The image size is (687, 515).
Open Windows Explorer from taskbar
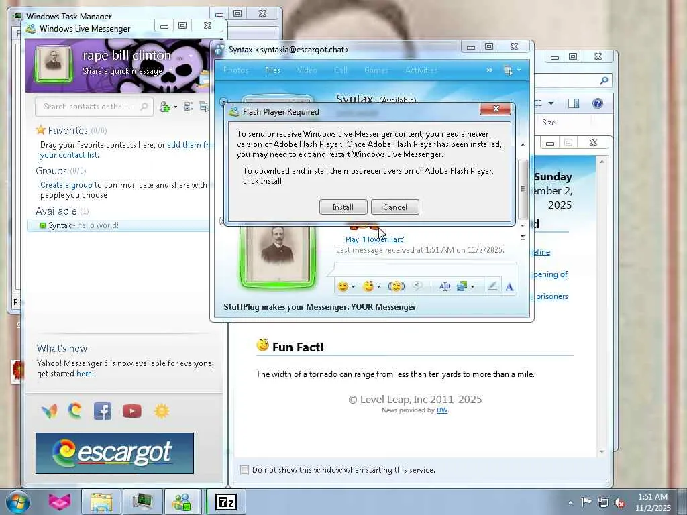pos(101,502)
